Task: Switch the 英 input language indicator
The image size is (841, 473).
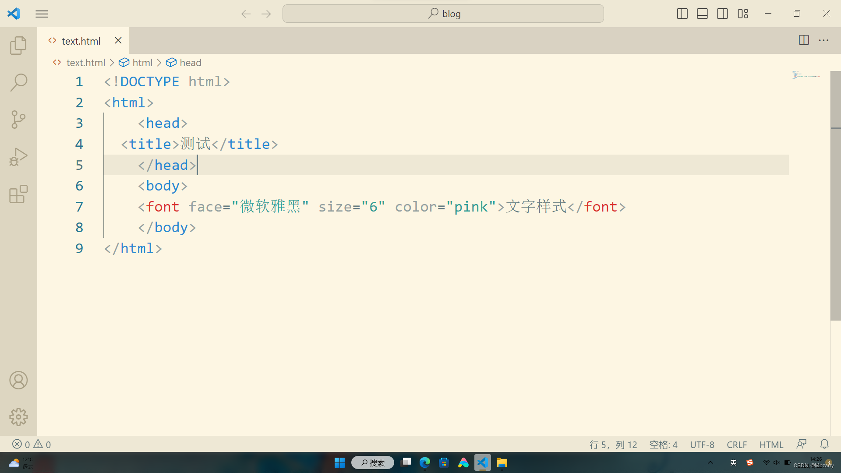Action: 733,462
